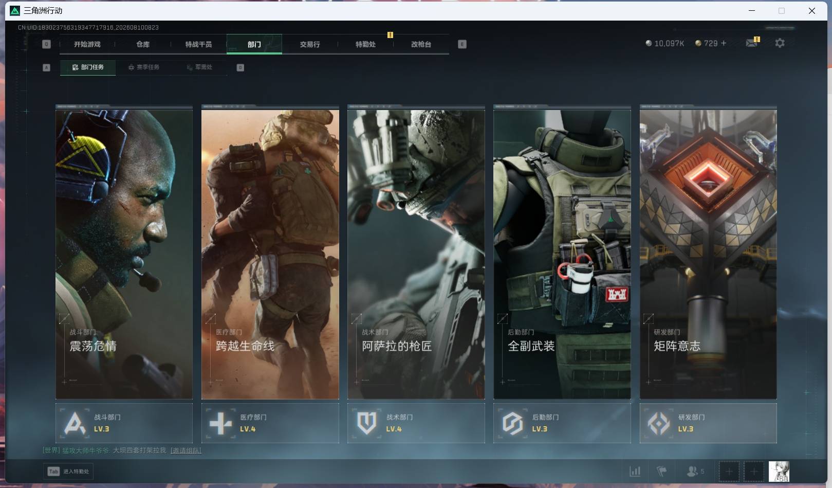Switch to the 特战干员 tab
The height and width of the screenshot is (488, 832).
(198, 44)
